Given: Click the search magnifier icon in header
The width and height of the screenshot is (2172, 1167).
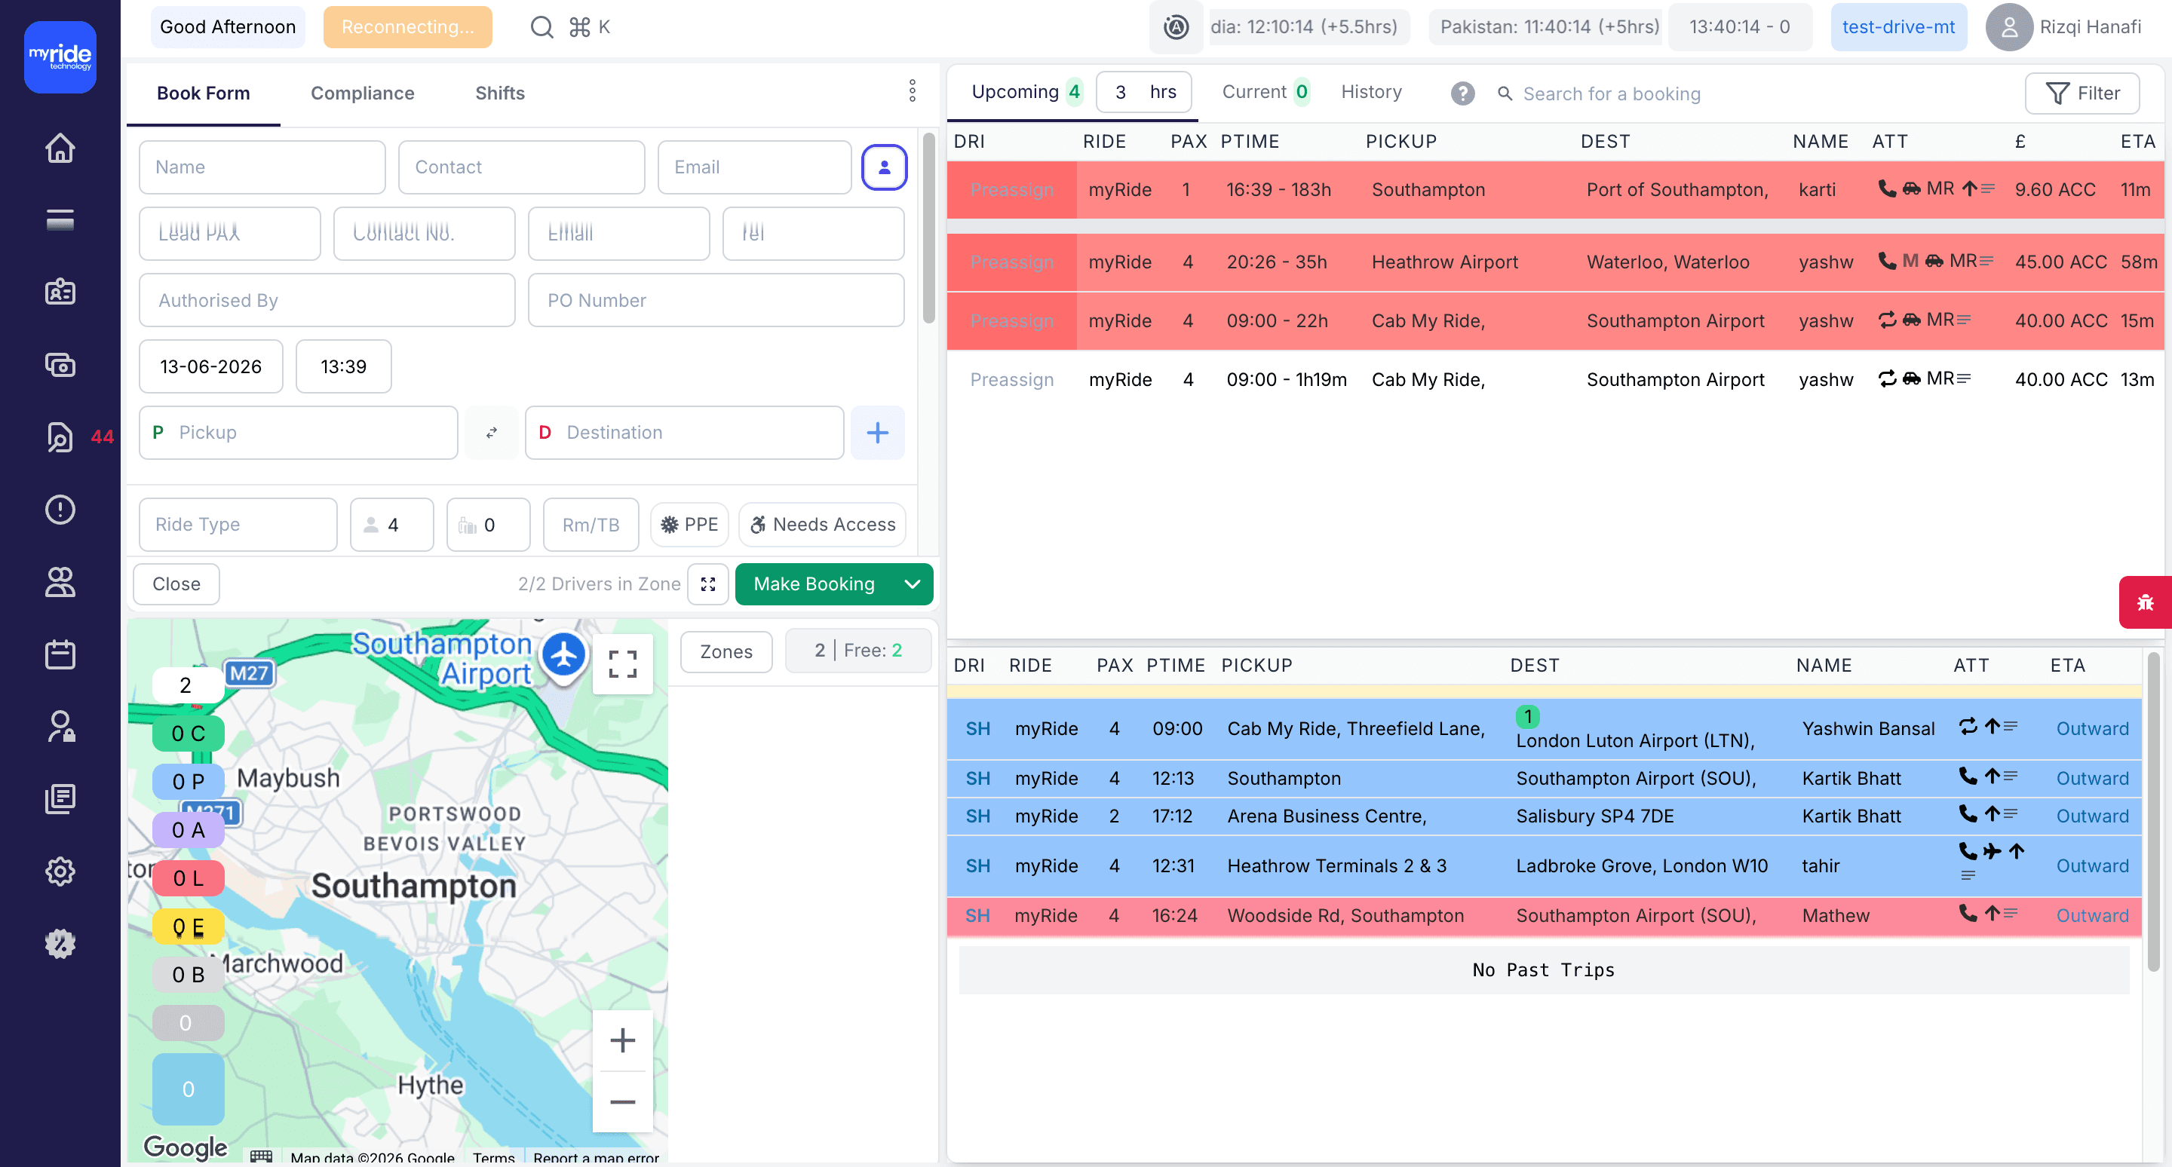Looking at the screenshot, I should (x=541, y=27).
